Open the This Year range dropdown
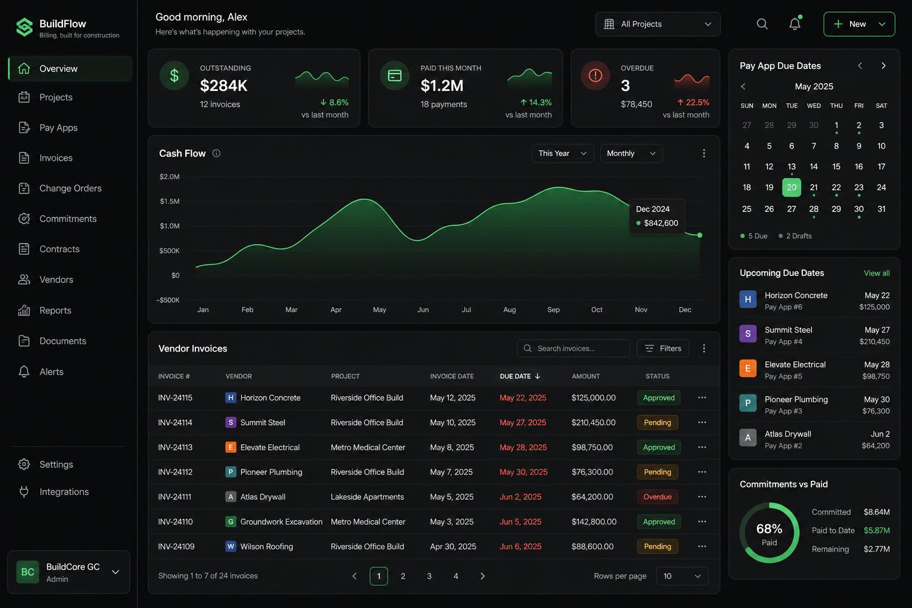Screen dimensions: 912x608 (x=563, y=153)
